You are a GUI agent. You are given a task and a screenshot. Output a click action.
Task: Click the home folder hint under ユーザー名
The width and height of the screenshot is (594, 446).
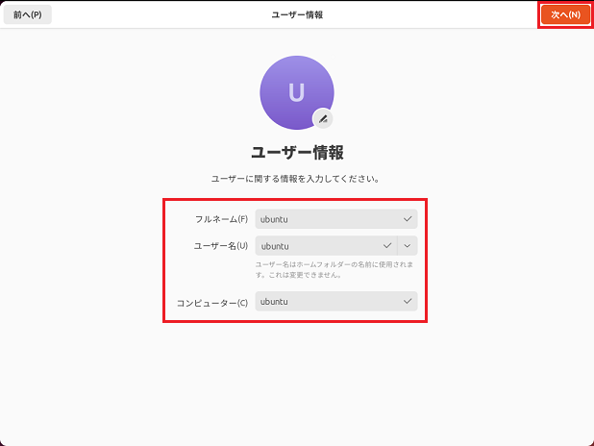click(334, 264)
